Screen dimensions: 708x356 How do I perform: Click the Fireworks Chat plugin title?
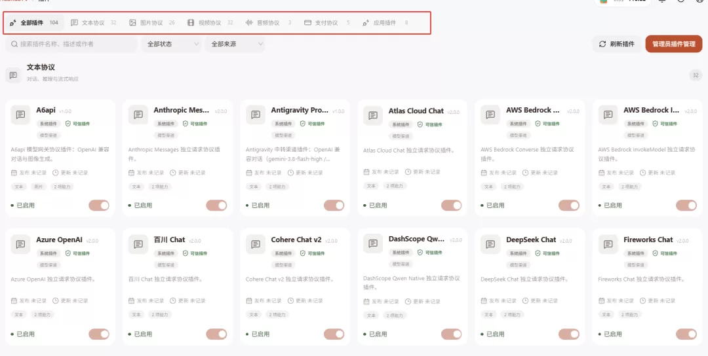point(648,240)
